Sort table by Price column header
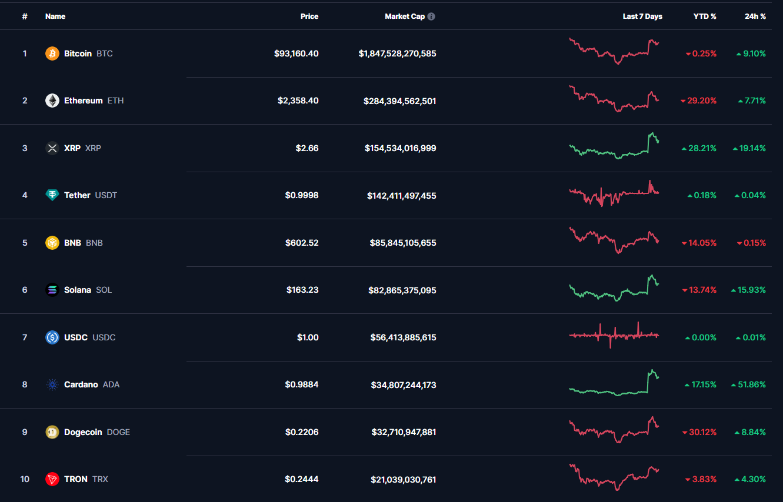 click(x=309, y=16)
